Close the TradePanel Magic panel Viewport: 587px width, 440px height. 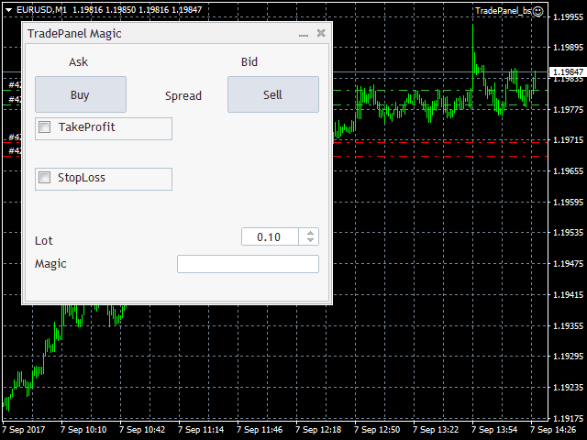(321, 34)
